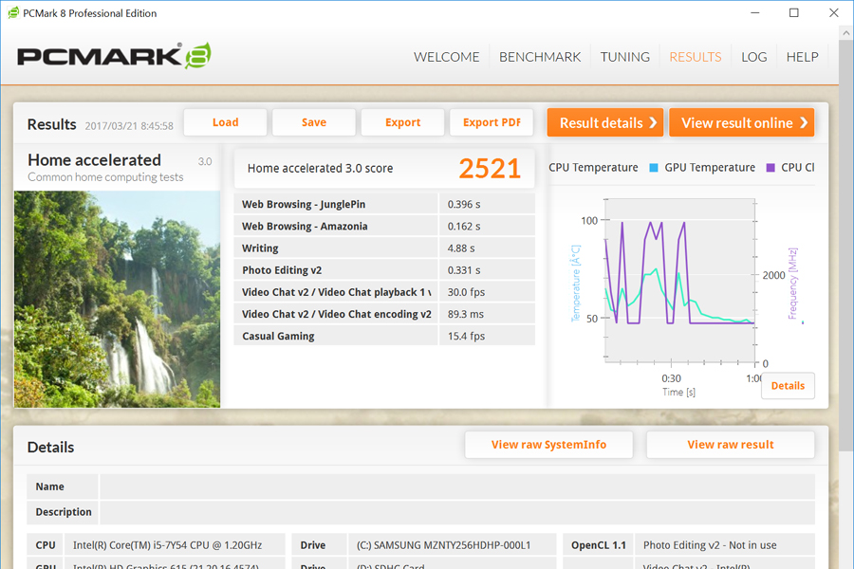Screen dimensions: 854x569
Task: Click View raw result
Action: (x=731, y=445)
